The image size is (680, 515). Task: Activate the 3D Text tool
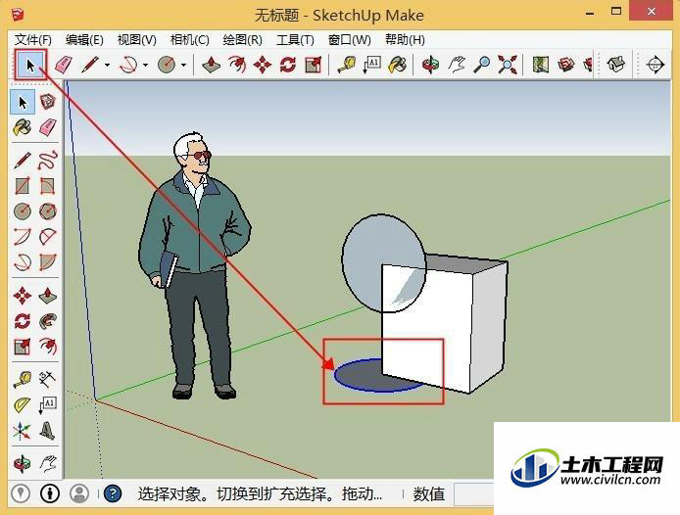(x=47, y=431)
